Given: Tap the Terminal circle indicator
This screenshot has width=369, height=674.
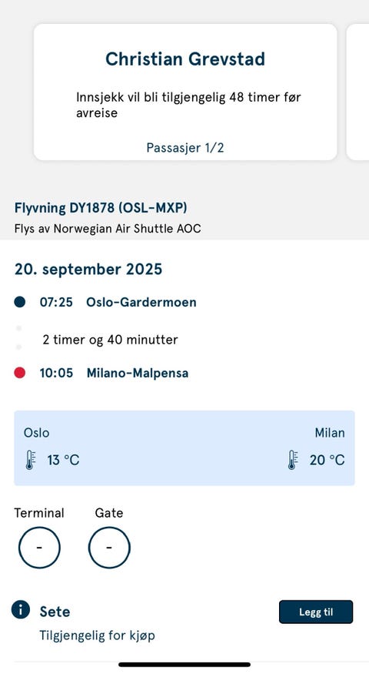Looking at the screenshot, I should coord(39,548).
